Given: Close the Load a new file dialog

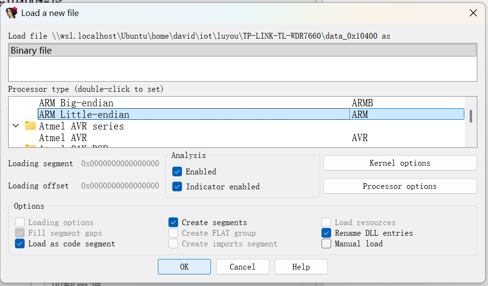Looking at the screenshot, I should click(473, 13).
